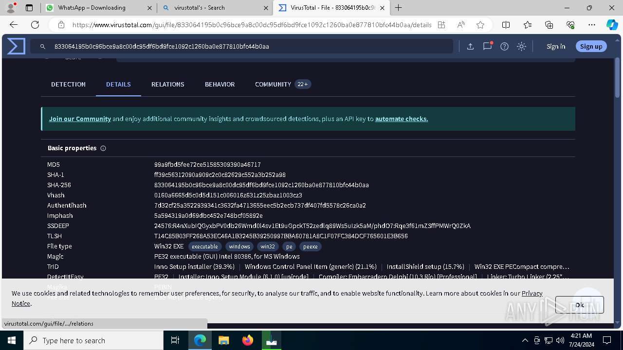Accept cookies with Ok button
This screenshot has width=623, height=350.
coord(580,305)
